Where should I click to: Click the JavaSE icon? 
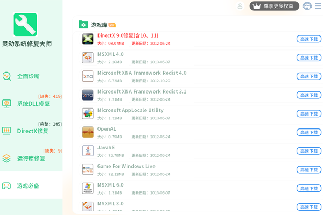click(x=87, y=151)
